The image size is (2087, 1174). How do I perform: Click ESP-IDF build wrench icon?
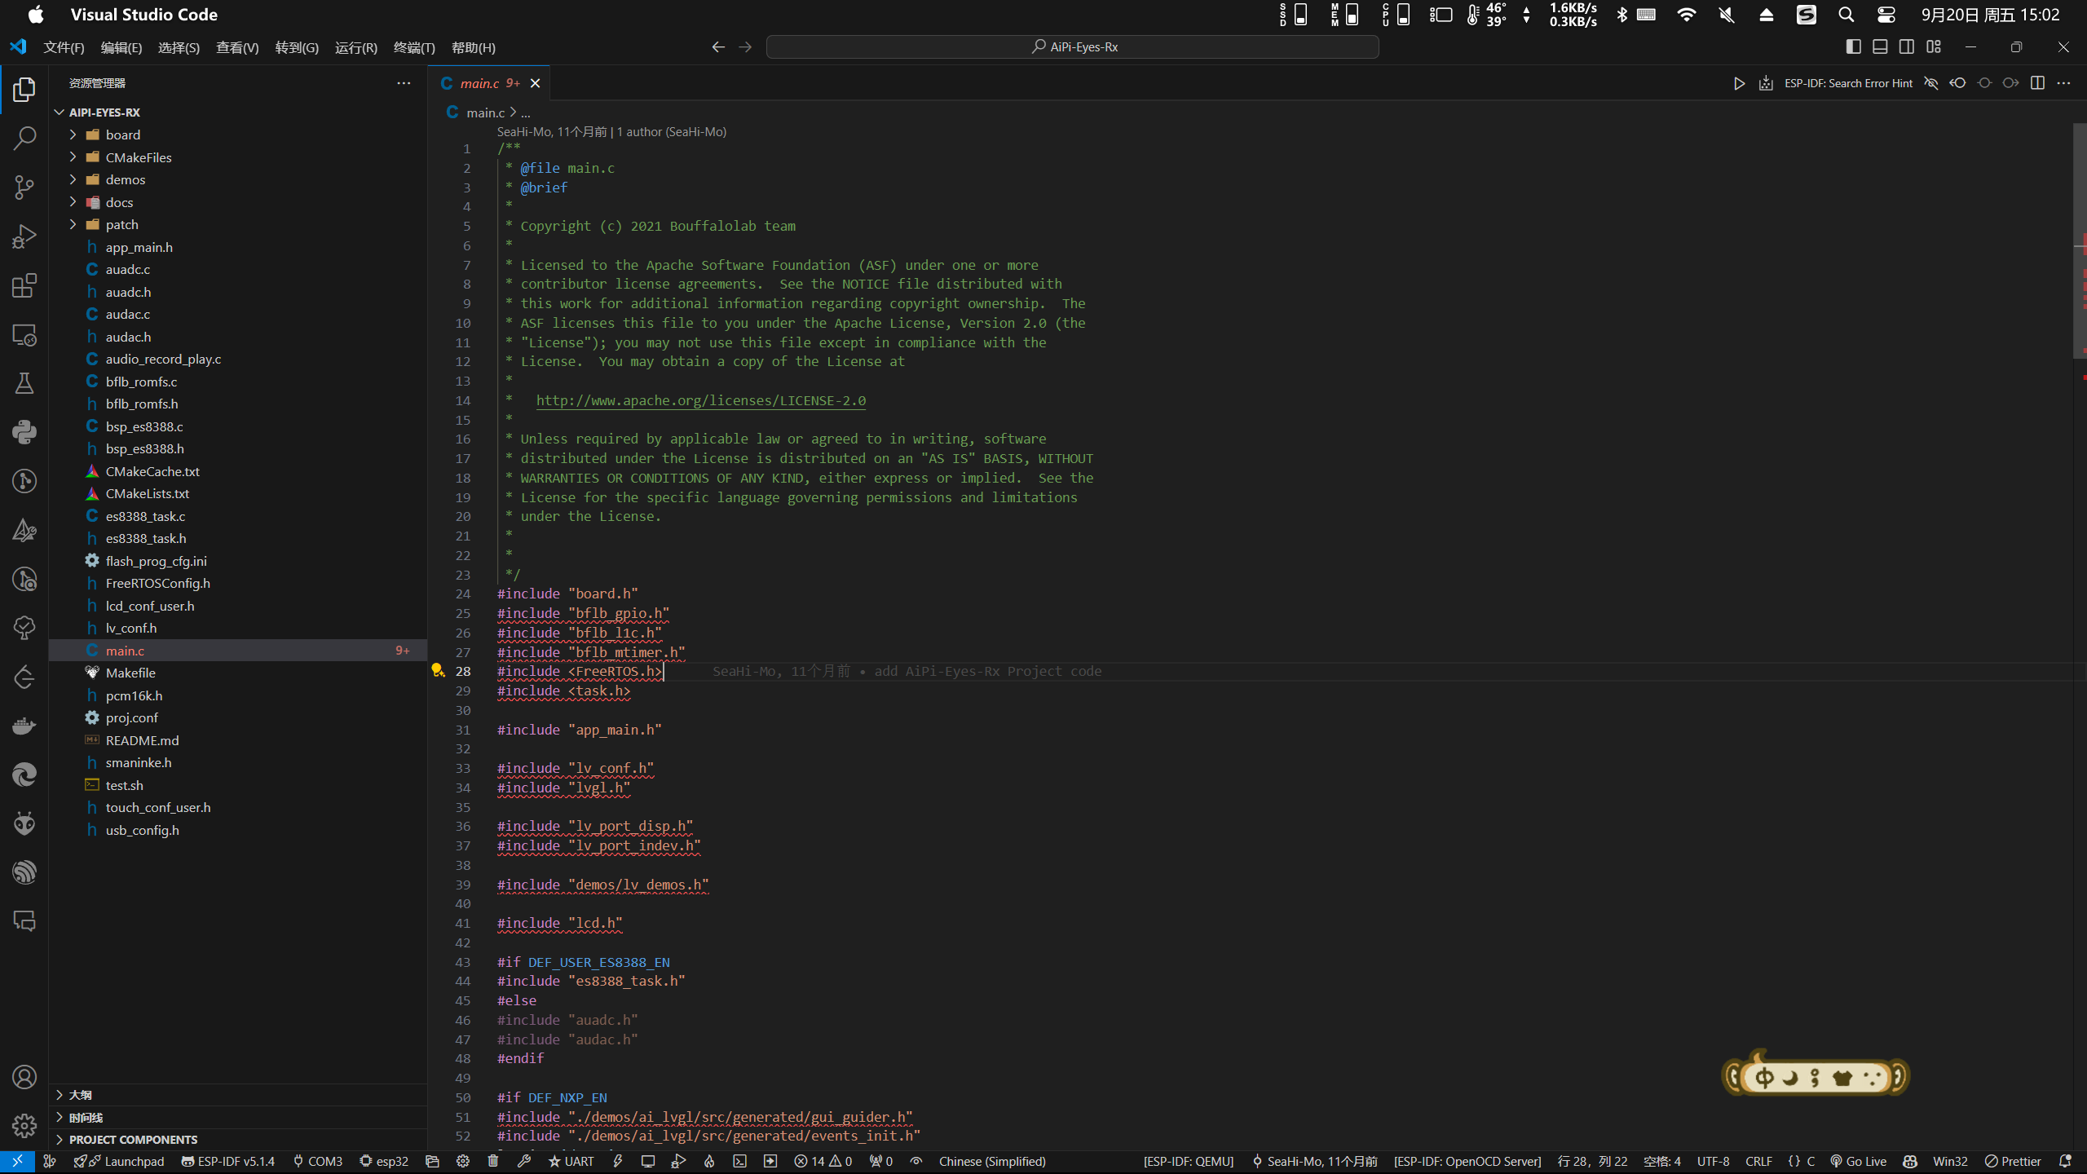point(524,1161)
